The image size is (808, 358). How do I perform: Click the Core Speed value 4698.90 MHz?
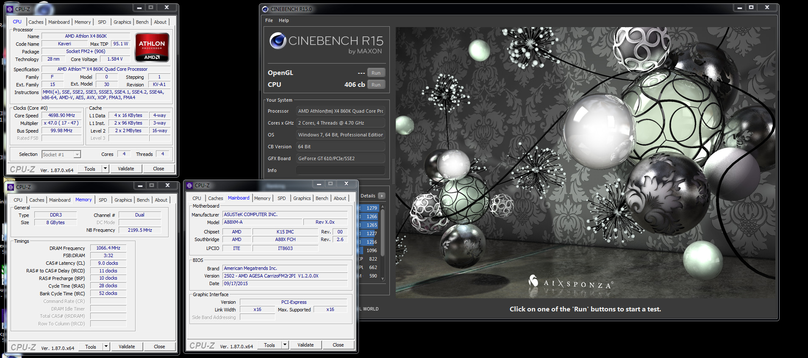click(61, 115)
